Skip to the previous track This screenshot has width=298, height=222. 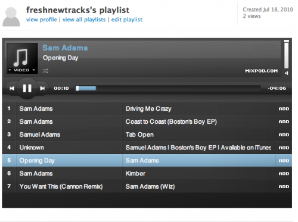(12, 88)
